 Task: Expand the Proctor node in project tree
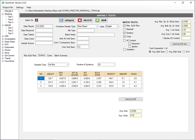pos(2,50)
